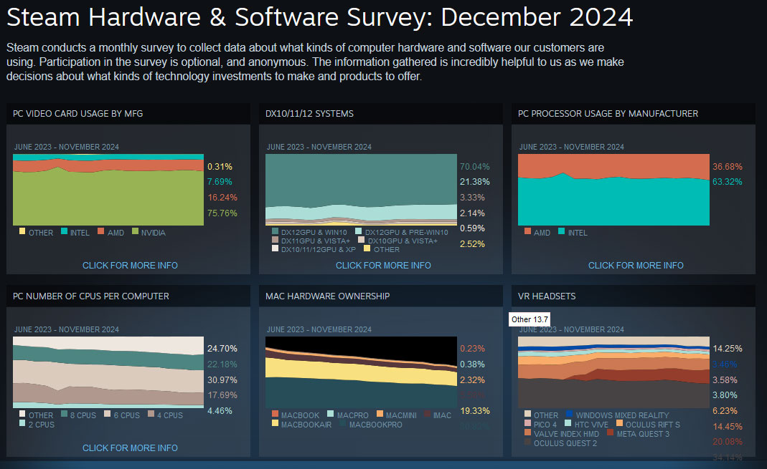Viewport: 767px width, 469px height.
Task: Click the AMD swatch in video card legend
Action: tap(100, 231)
